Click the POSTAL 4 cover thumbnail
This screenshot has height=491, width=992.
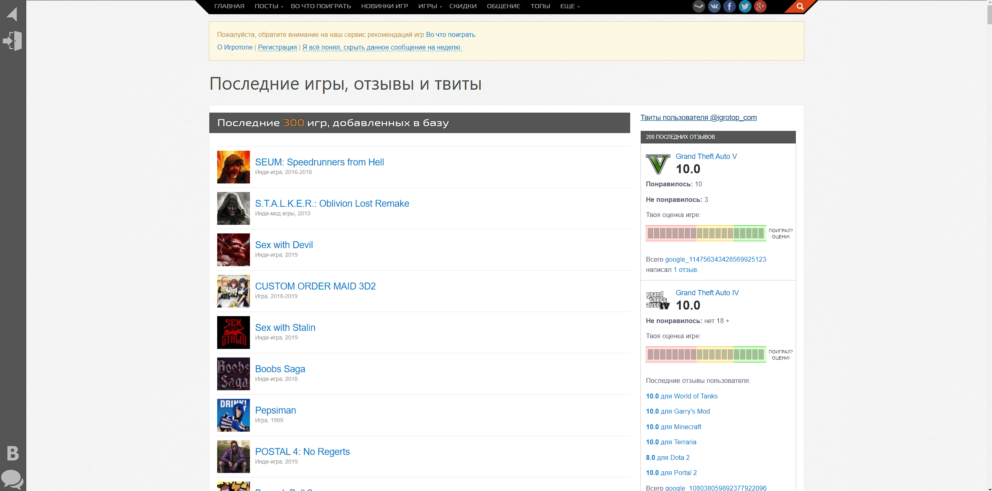233,457
